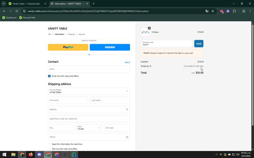This screenshot has height=158, width=254.
Task: Open the Windows Start menu
Action: [4, 154]
